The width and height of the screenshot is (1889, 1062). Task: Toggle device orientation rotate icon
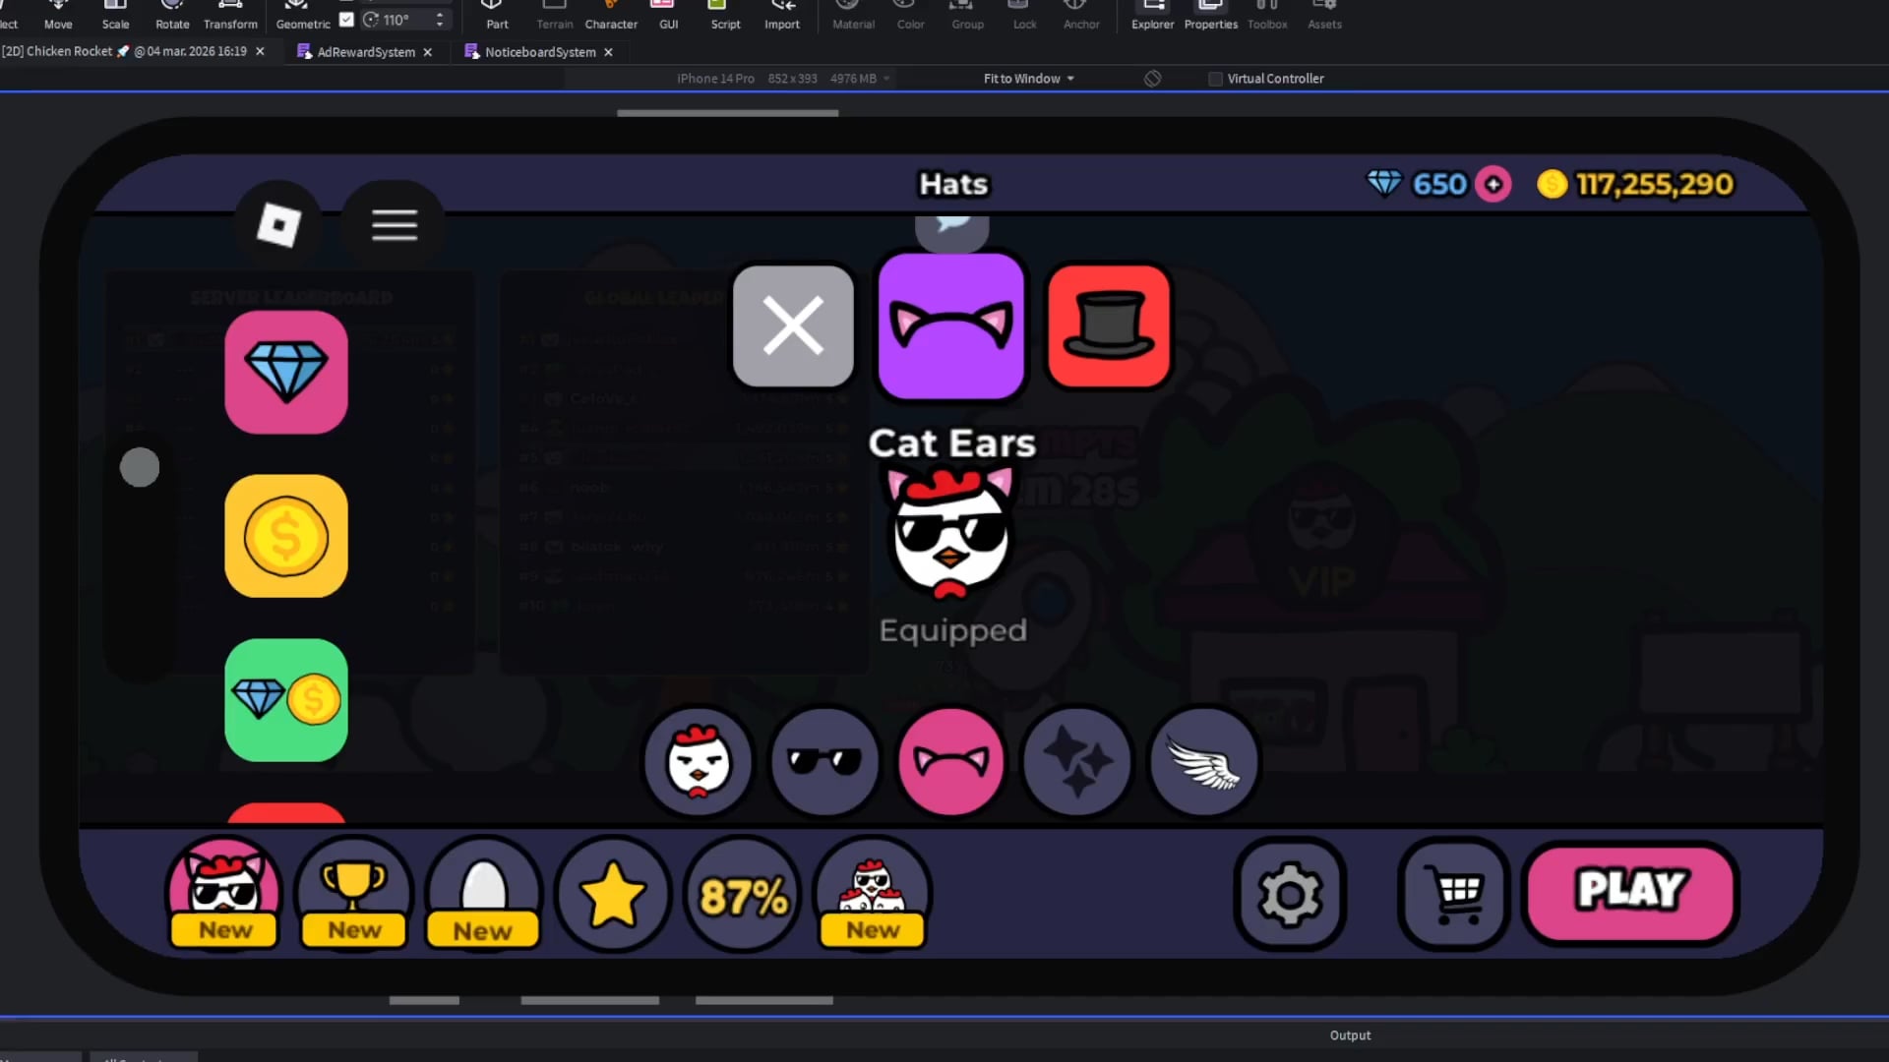click(1152, 79)
